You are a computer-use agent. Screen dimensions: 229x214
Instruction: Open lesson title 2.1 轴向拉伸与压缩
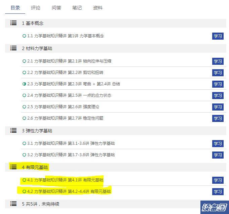pos(69,61)
